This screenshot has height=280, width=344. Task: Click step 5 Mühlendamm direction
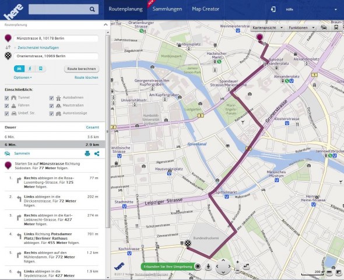tap(52, 257)
